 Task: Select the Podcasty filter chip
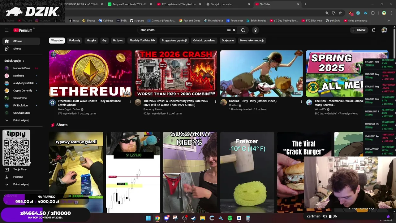coord(75,40)
